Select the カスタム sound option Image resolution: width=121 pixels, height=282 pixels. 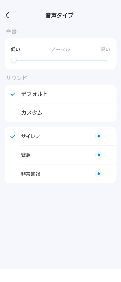pyautogui.click(x=61, y=113)
